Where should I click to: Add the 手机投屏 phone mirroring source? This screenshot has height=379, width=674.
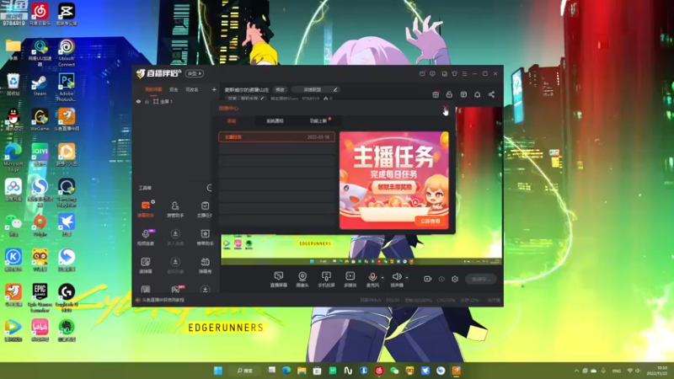326,279
